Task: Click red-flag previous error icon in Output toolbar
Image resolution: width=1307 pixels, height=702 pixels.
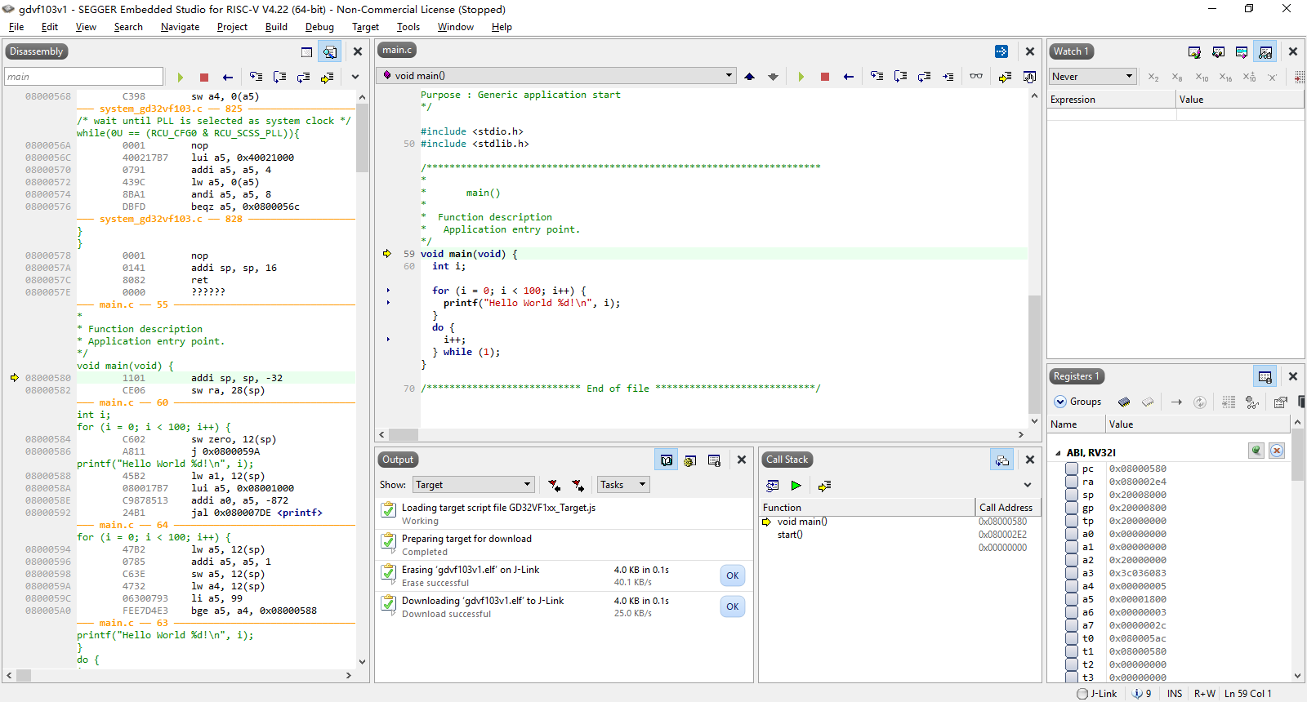Action: (554, 485)
